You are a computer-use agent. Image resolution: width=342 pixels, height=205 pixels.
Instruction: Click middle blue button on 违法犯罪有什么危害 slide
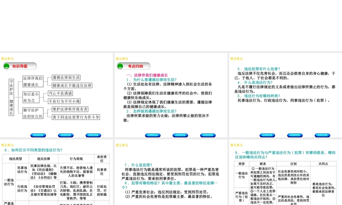click(x=295, y=135)
